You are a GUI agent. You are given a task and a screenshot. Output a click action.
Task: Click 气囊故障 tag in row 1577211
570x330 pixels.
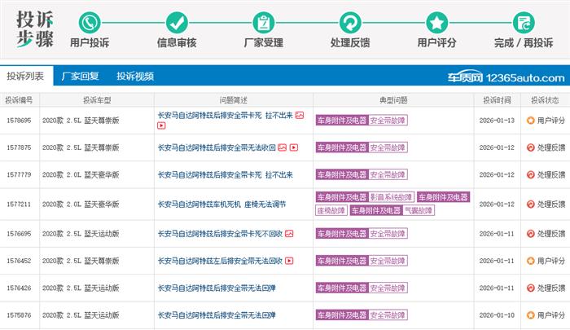tap(419, 210)
